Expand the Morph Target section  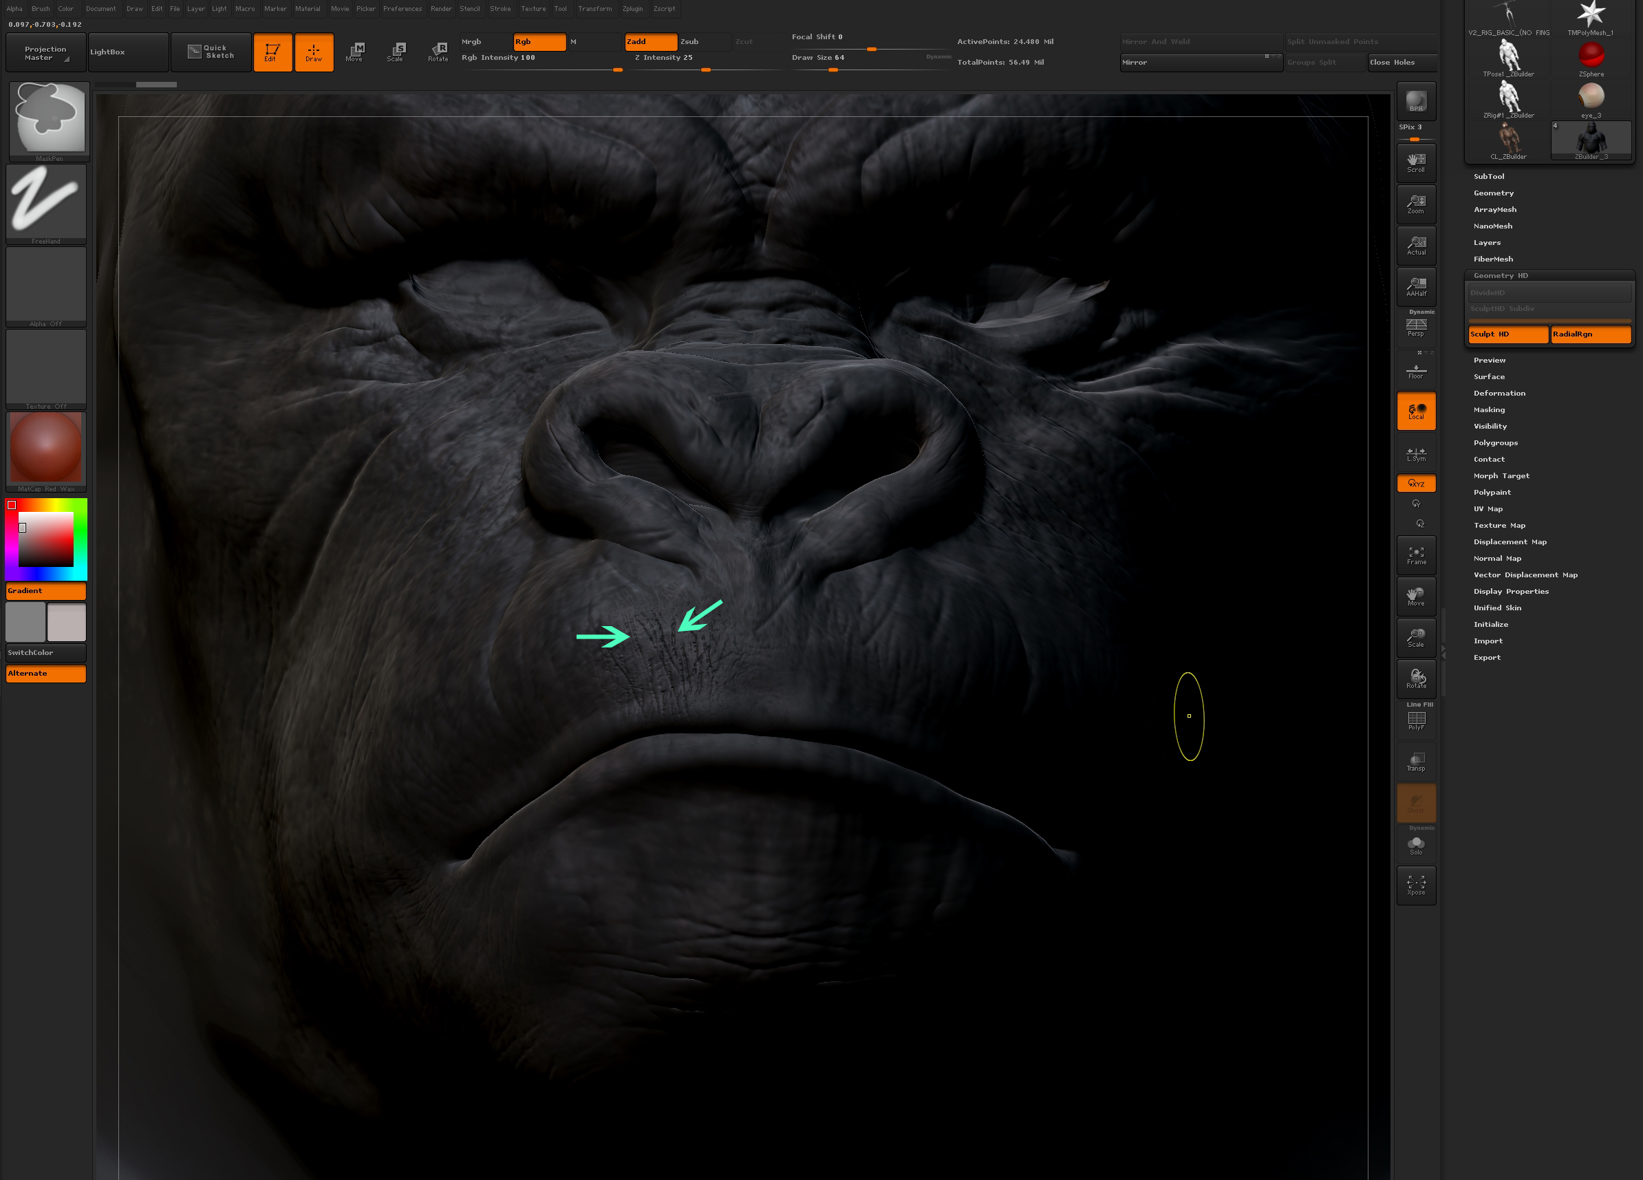(x=1502, y=475)
